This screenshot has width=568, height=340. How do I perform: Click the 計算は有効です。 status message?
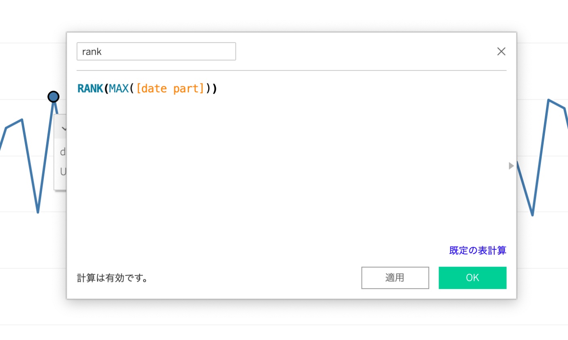coord(112,278)
